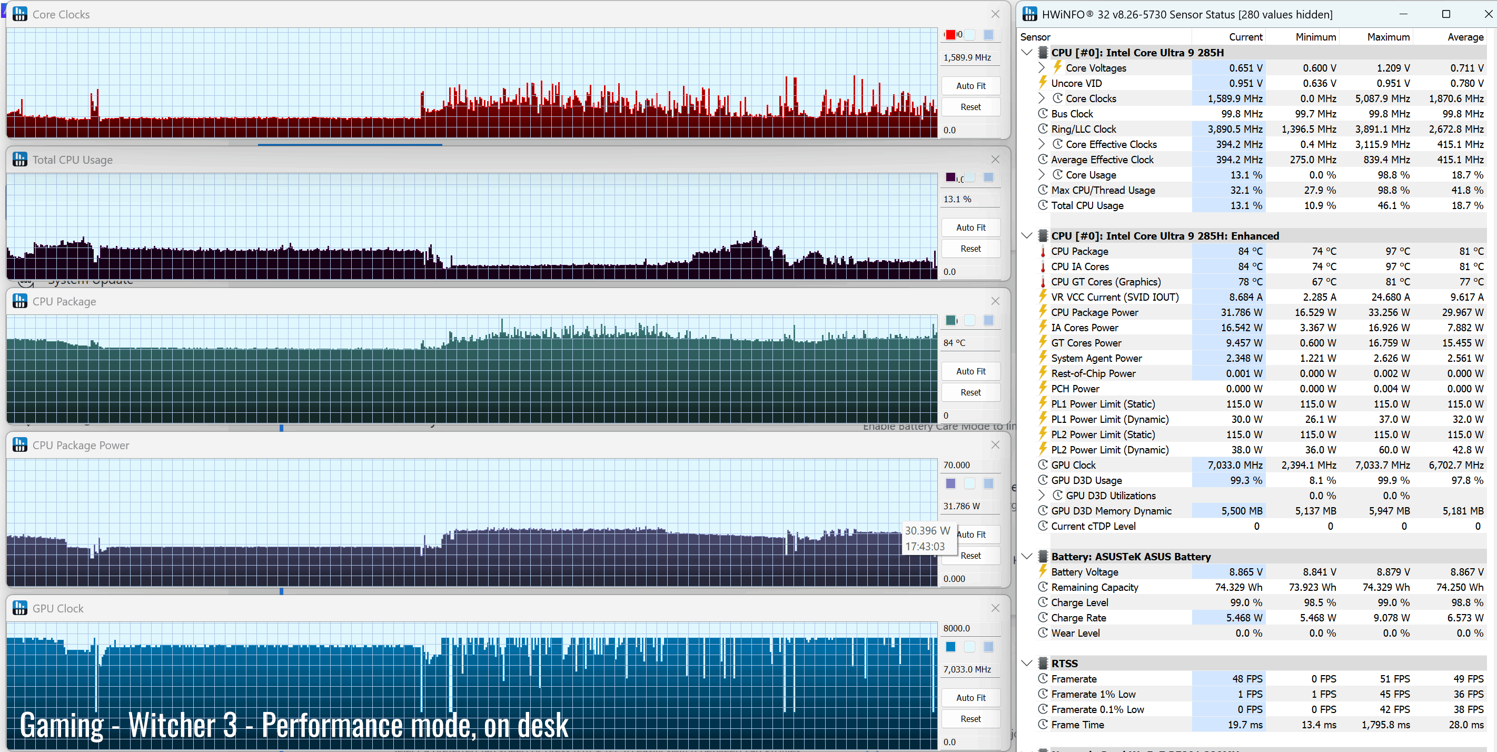Open the blue graph color swatch in GPU Clock
1497x752 pixels.
pyautogui.click(x=951, y=646)
